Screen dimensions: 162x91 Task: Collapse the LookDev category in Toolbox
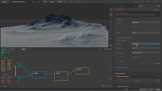[2, 75]
